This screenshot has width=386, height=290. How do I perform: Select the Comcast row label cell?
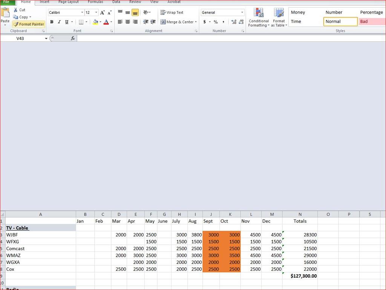[41, 248]
